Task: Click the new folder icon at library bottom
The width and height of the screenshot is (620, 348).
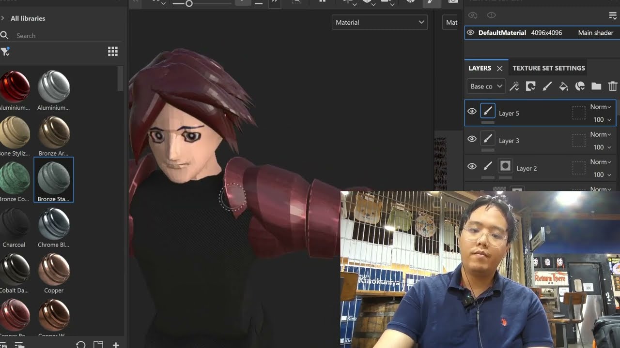Action: (x=98, y=345)
